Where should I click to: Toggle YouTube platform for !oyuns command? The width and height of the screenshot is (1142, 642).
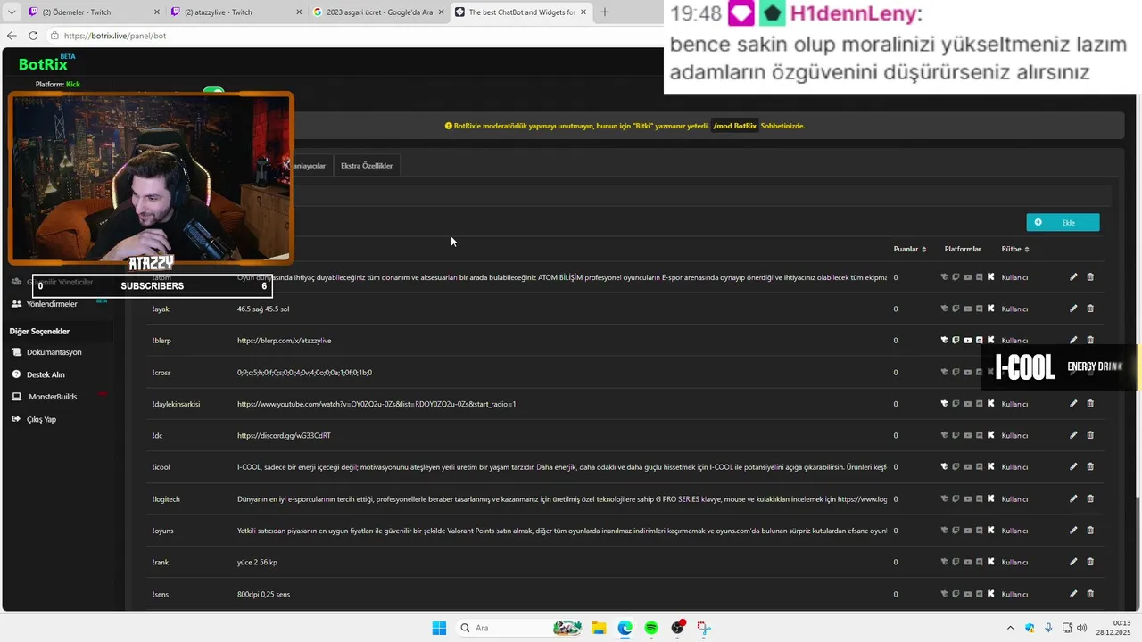(x=967, y=531)
